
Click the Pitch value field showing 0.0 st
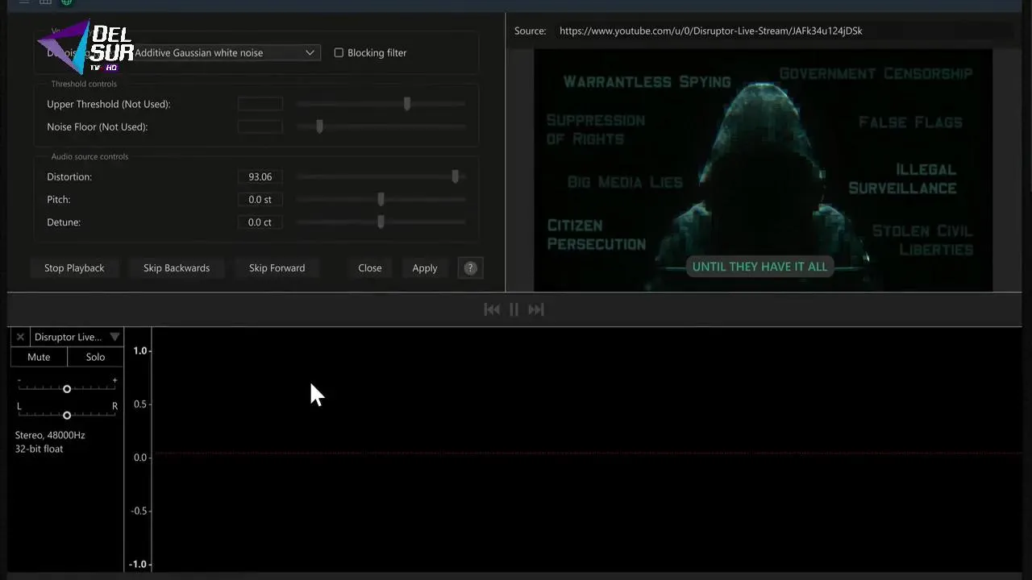pos(260,199)
